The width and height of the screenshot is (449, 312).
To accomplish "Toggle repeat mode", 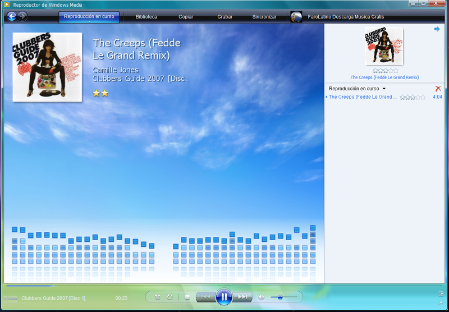I will coord(170,297).
